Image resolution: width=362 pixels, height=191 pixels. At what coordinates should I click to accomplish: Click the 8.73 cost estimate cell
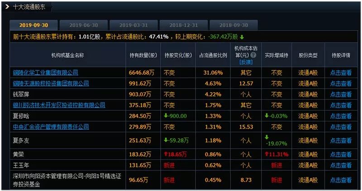[246, 180]
